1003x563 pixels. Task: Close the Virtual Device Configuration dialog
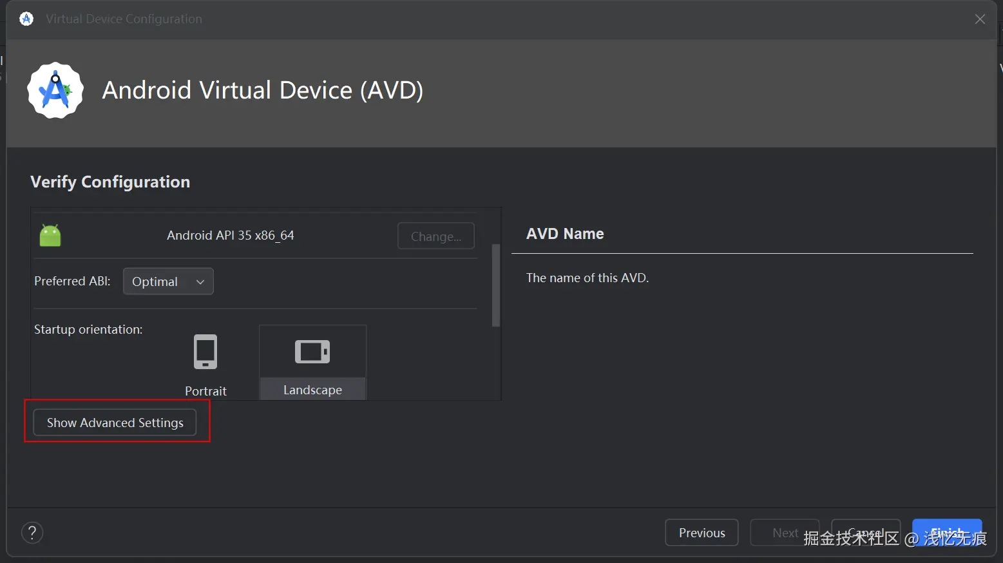click(980, 19)
